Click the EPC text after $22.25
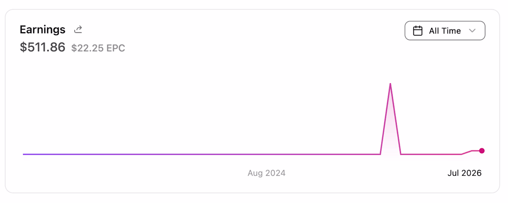 (116, 48)
